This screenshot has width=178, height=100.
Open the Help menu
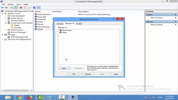tap(26, 4)
